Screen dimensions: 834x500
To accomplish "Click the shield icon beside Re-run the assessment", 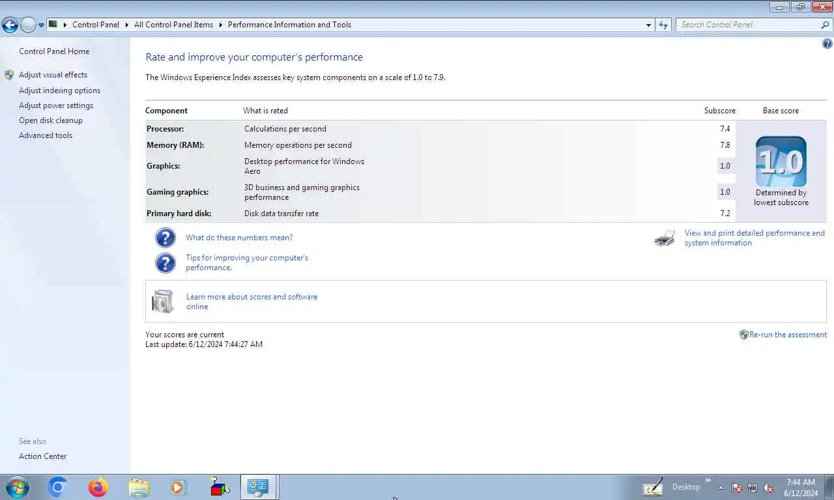I will (743, 335).
